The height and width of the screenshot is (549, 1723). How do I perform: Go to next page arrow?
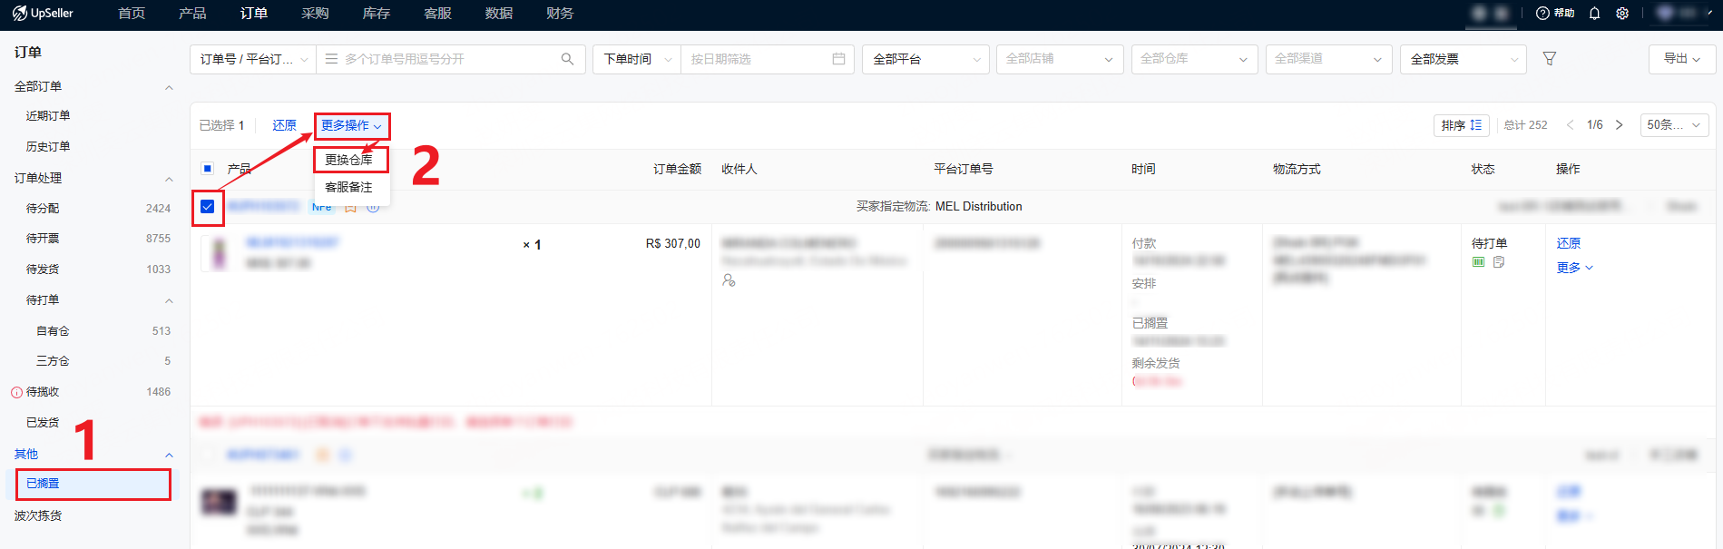(1619, 125)
